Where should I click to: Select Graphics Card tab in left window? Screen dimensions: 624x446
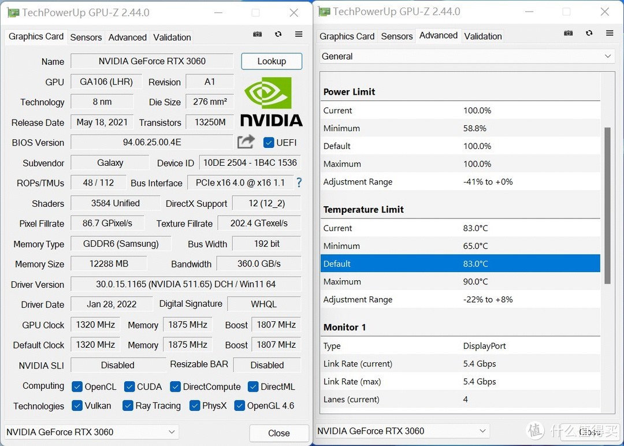[36, 36]
